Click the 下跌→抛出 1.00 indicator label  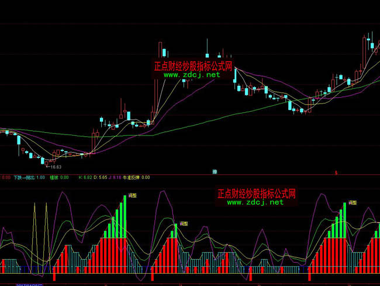click(x=29, y=177)
